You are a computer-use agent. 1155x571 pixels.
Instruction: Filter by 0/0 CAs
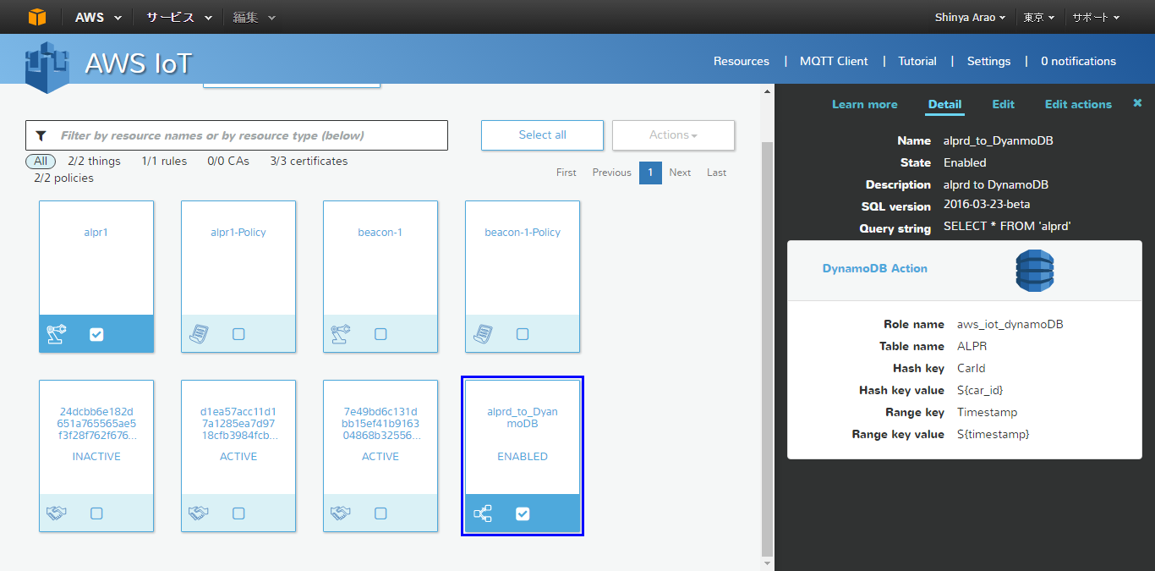(x=228, y=161)
